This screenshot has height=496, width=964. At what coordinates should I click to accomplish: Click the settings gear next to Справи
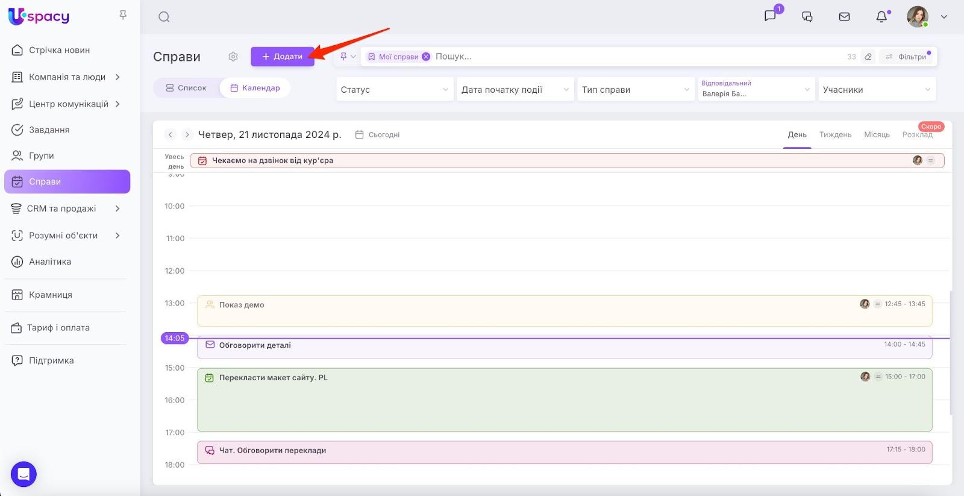[x=233, y=57]
